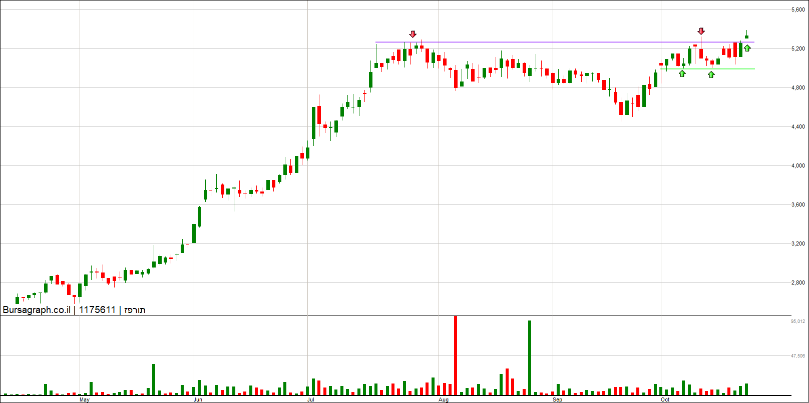Click the Sep label on the date axis
Image resolution: width=809 pixels, height=403 pixels.
tap(558, 399)
